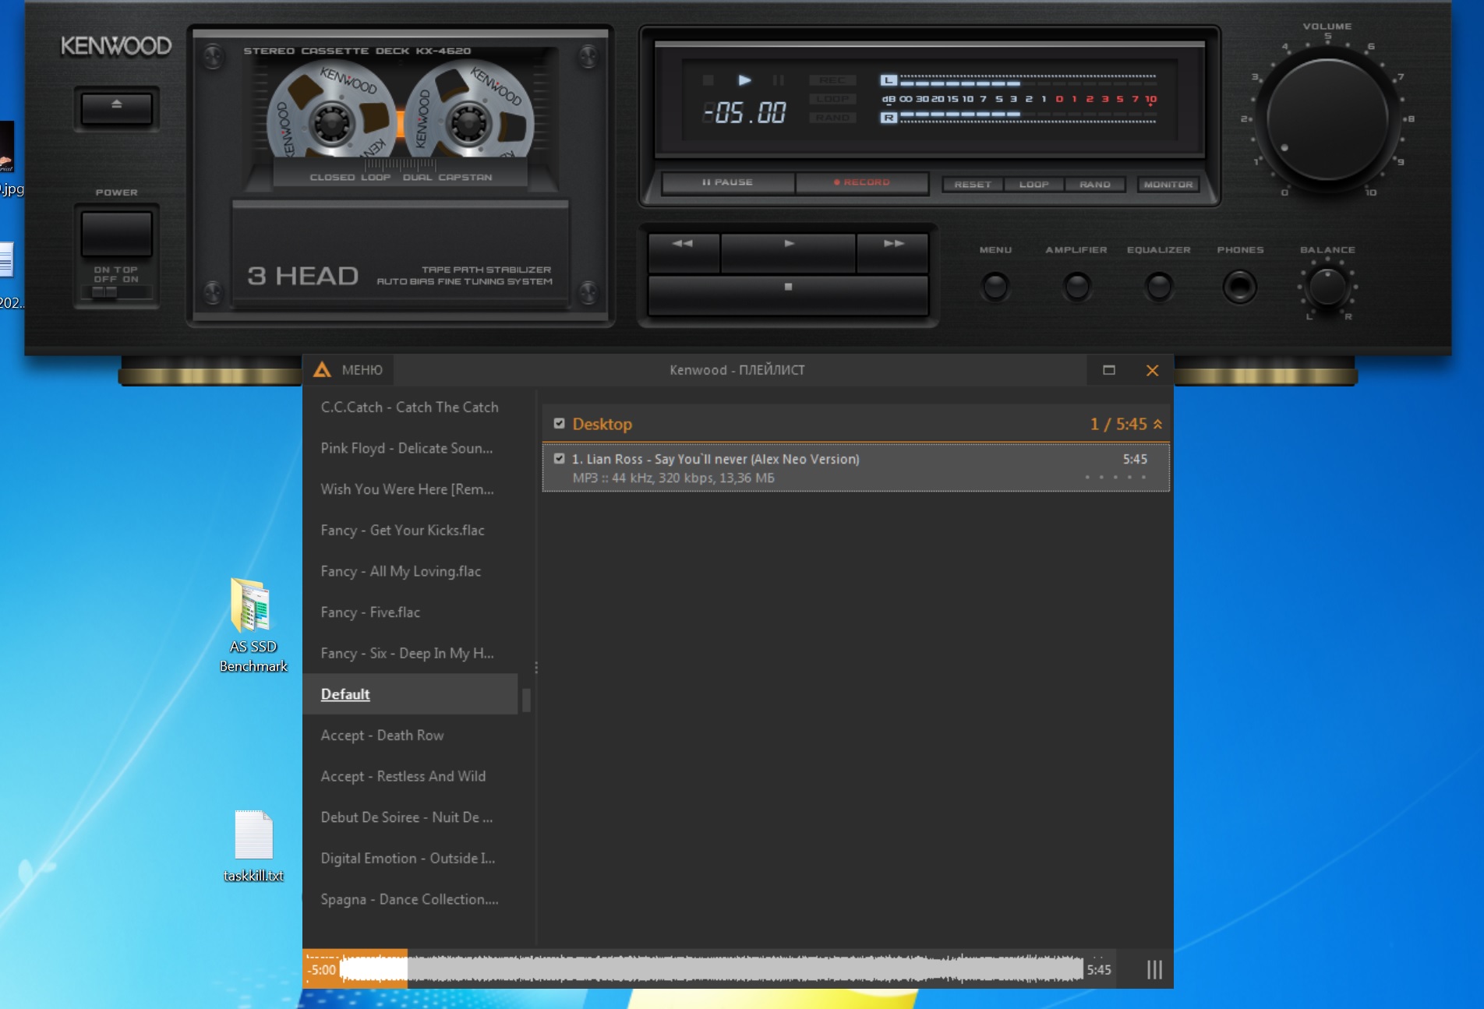Open the AS SSD Benchmark desktop folder
1484x1009 pixels.
click(253, 625)
